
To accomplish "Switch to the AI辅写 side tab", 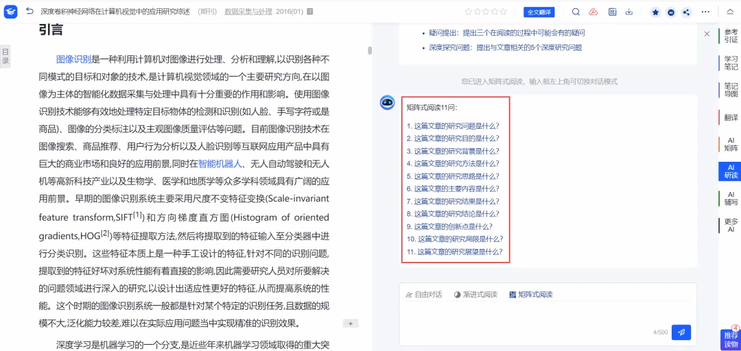I will click(x=731, y=198).
